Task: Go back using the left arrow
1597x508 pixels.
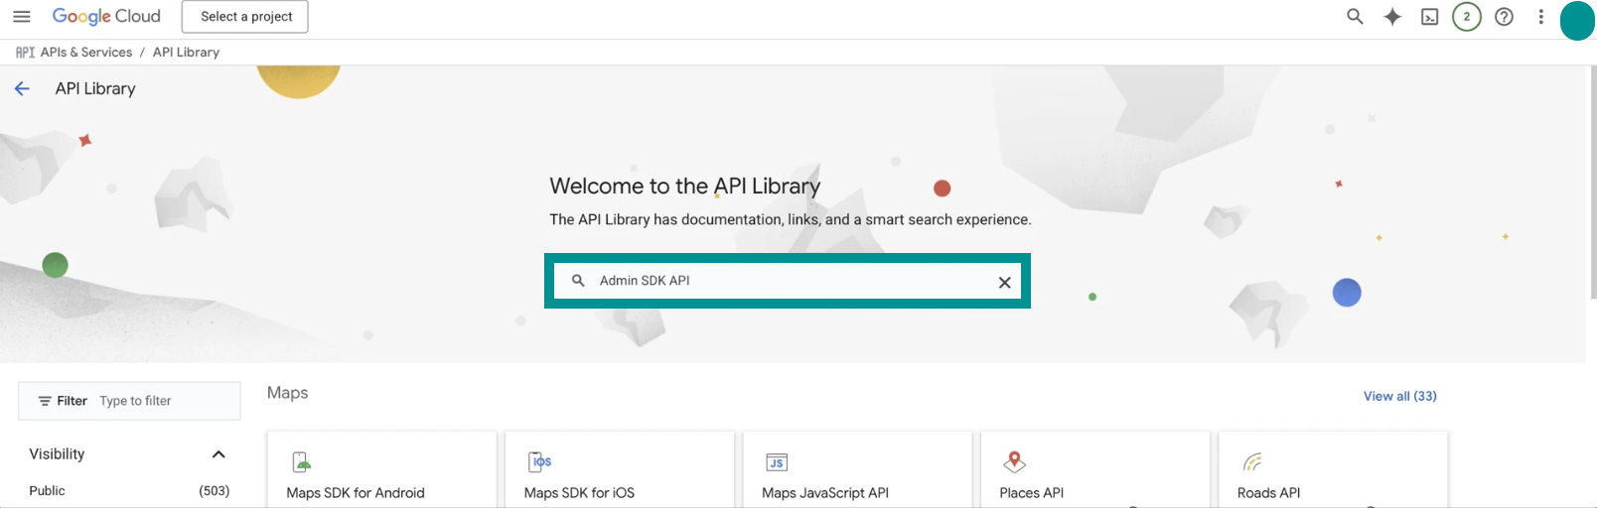Action: (x=22, y=88)
